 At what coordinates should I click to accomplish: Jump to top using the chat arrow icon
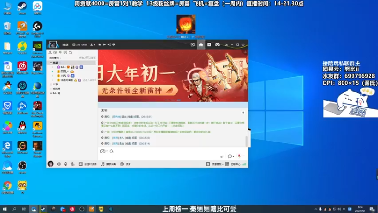click(x=243, y=113)
